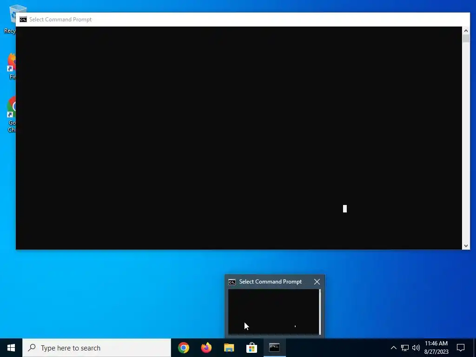Click the Command Prompt title bar icon
This screenshot has width=476, height=357.
coord(23,20)
